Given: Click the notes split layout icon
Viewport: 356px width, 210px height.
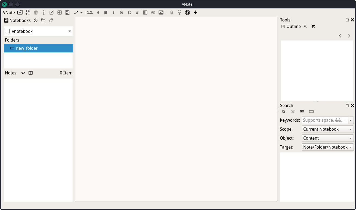Looking at the screenshot, I should pos(30,73).
